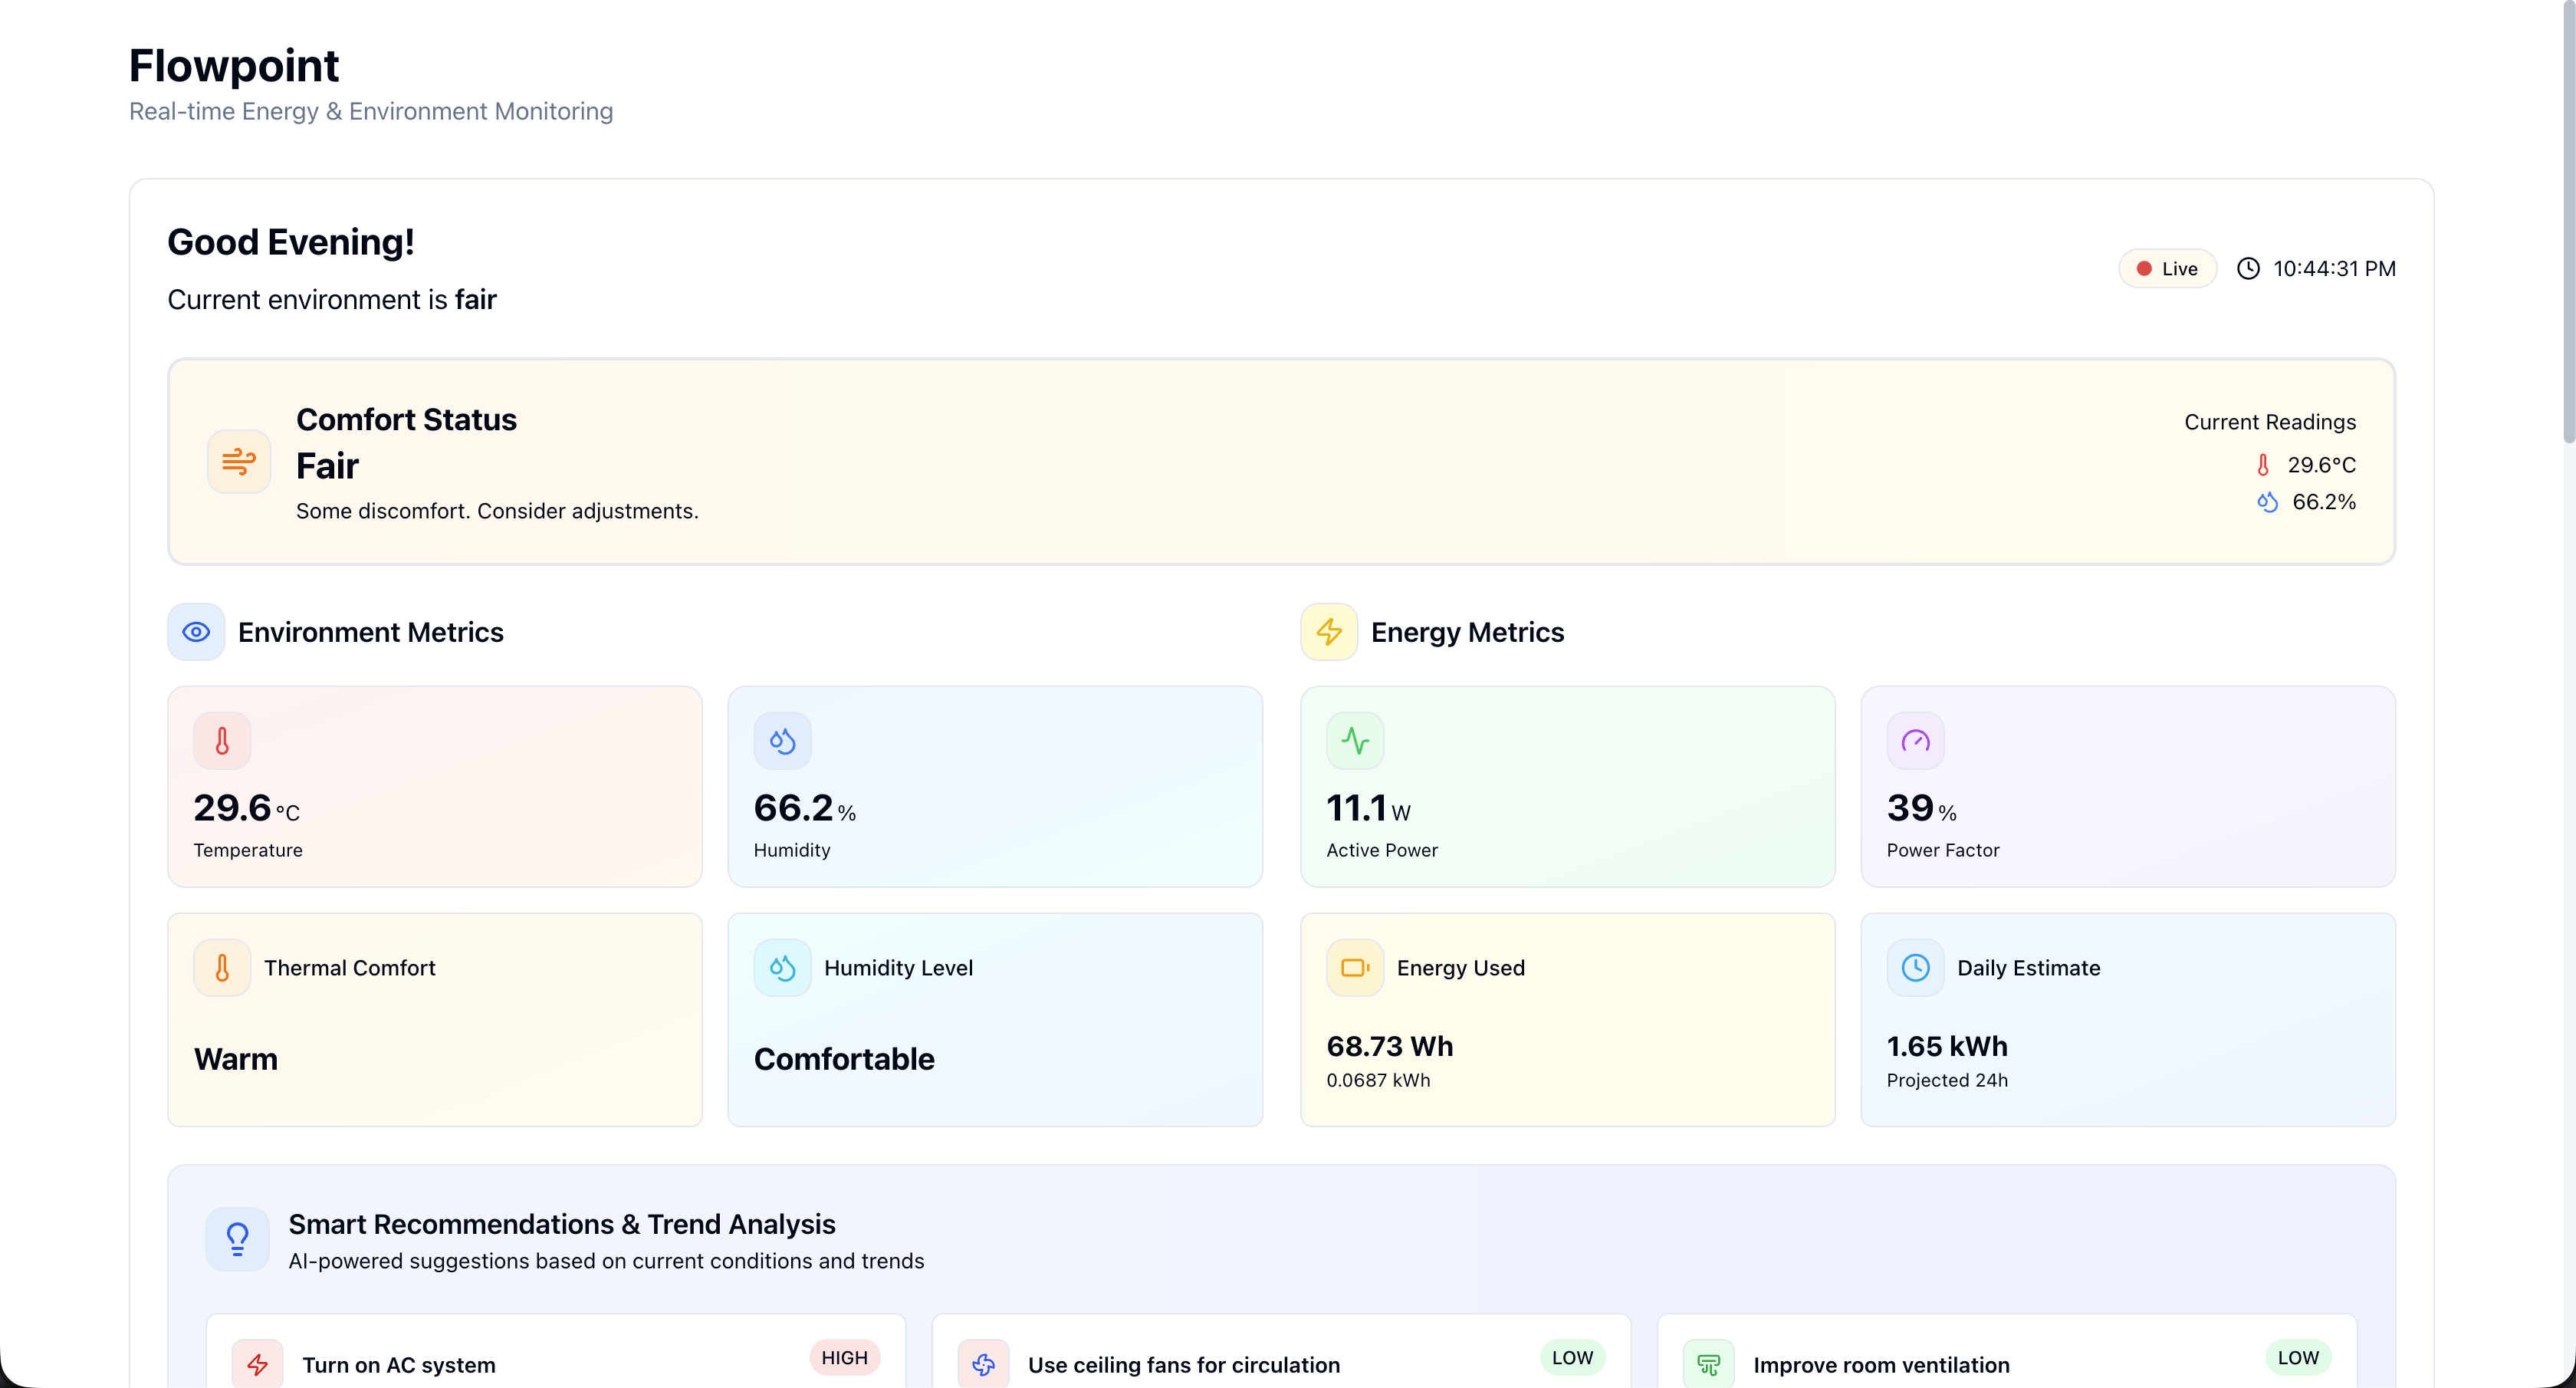Click the red thermometer icon in Current Readings
The image size is (2576, 1388).
[x=2263, y=465]
